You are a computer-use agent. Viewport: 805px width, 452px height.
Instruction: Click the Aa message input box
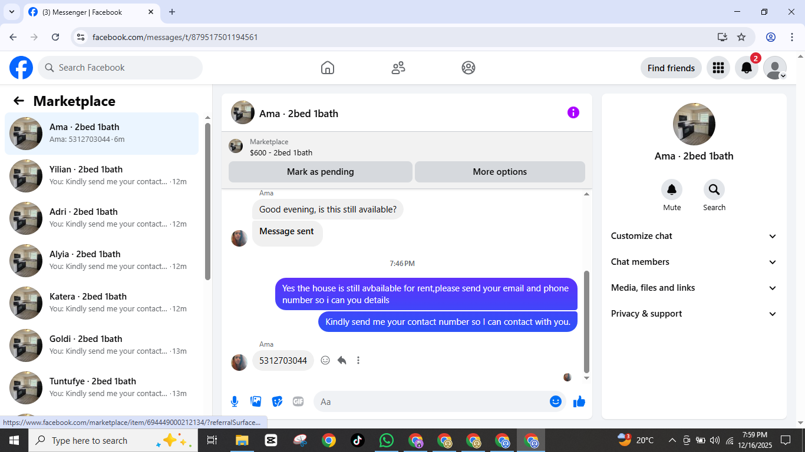(x=440, y=401)
